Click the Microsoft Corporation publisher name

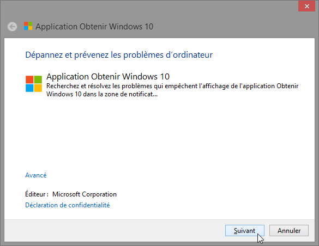click(x=85, y=194)
